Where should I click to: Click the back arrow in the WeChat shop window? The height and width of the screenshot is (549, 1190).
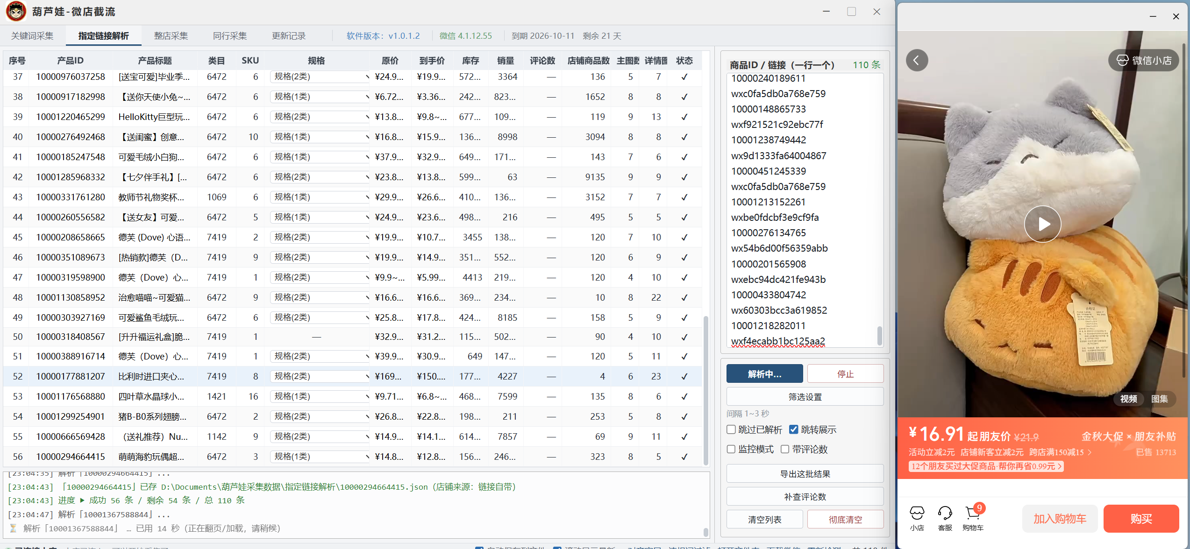pos(917,60)
